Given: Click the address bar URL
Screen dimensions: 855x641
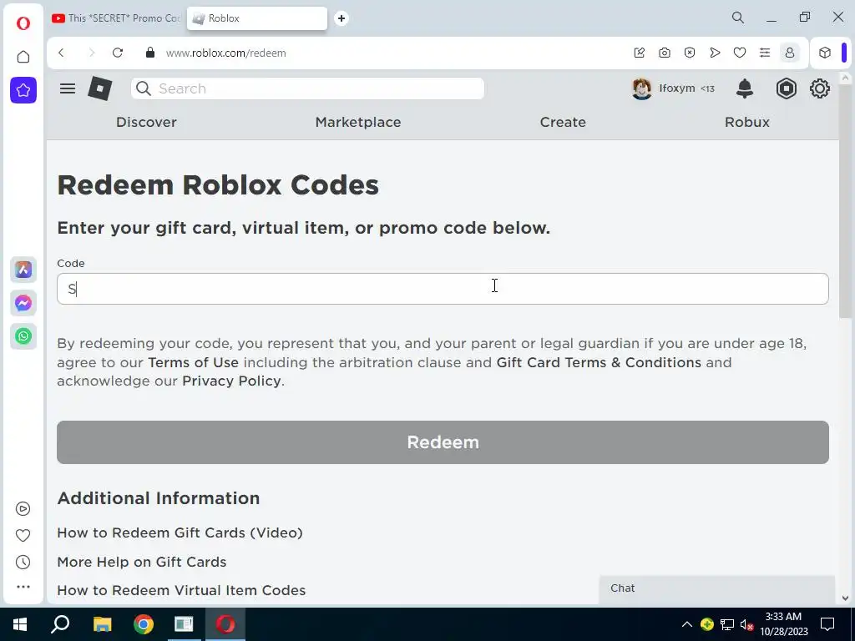Looking at the screenshot, I should coord(225,53).
